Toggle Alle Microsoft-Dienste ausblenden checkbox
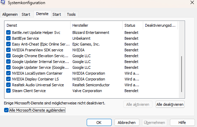Image resolution: width=197 pixels, height=127 pixels. click(6, 110)
